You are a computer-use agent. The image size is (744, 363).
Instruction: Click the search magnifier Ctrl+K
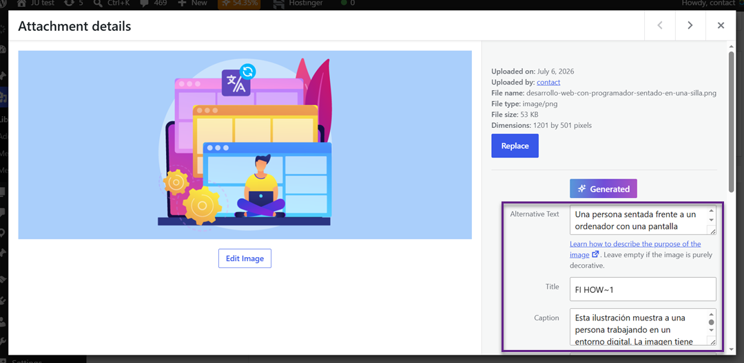pos(99,3)
